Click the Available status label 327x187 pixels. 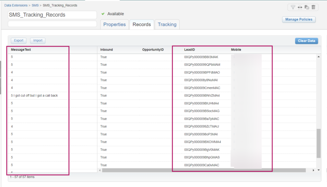pos(116,14)
